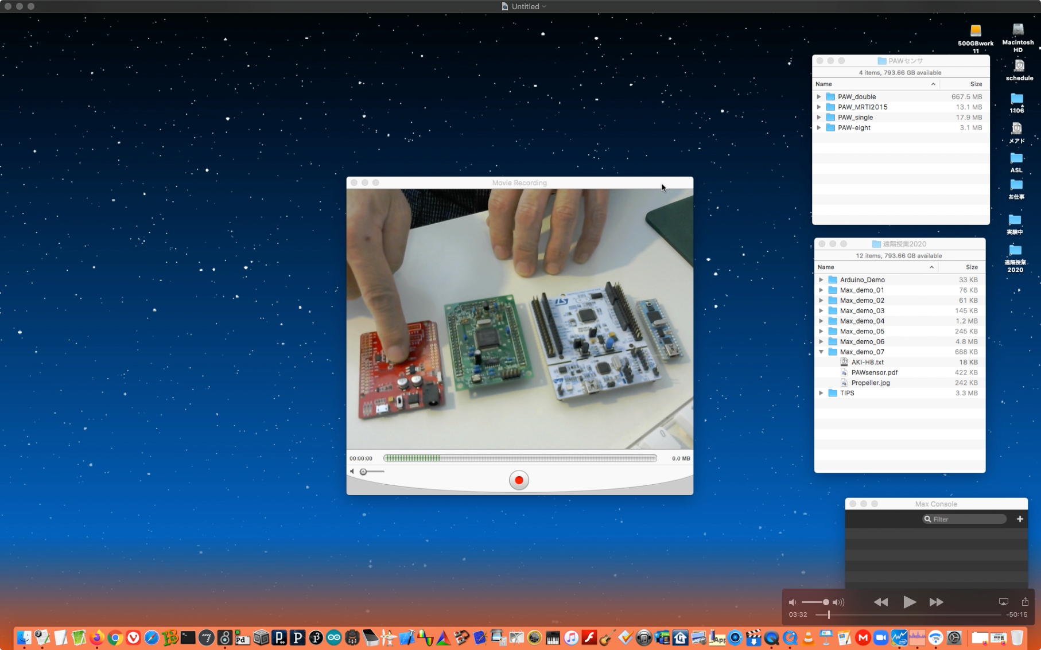Image resolution: width=1041 pixels, height=650 pixels.
Task: Open System Preferences from the Dock
Action: [954, 637]
